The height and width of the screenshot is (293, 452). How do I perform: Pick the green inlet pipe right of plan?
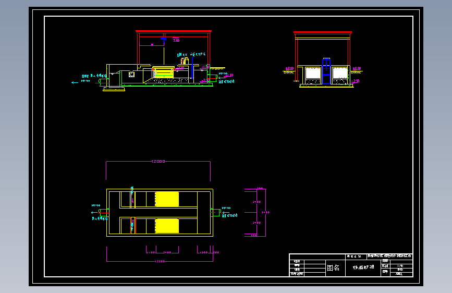coord(215,213)
